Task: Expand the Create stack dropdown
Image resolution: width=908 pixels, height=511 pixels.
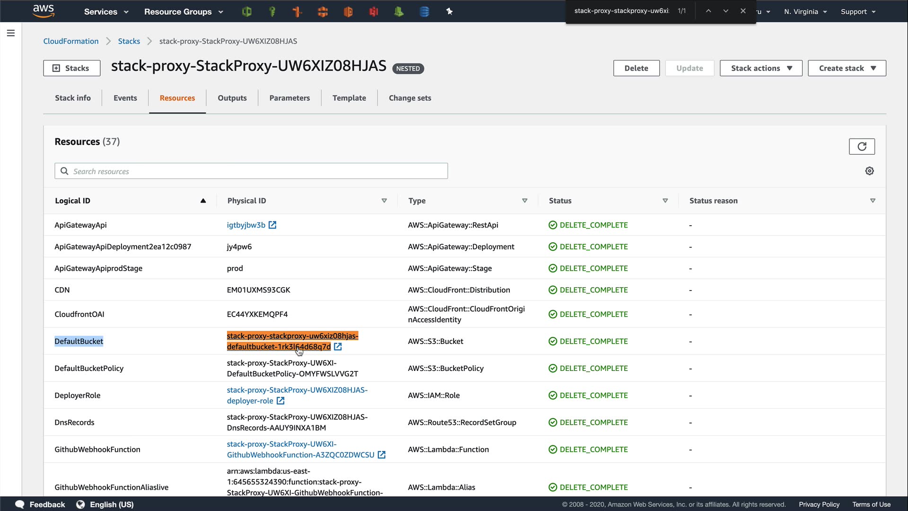Action: pyautogui.click(x=847, y=68)
